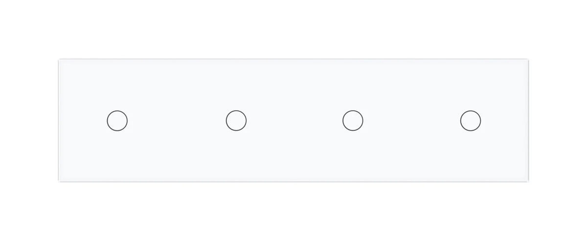Toggle the rightmost gang switch circle

tap(471, 120)
